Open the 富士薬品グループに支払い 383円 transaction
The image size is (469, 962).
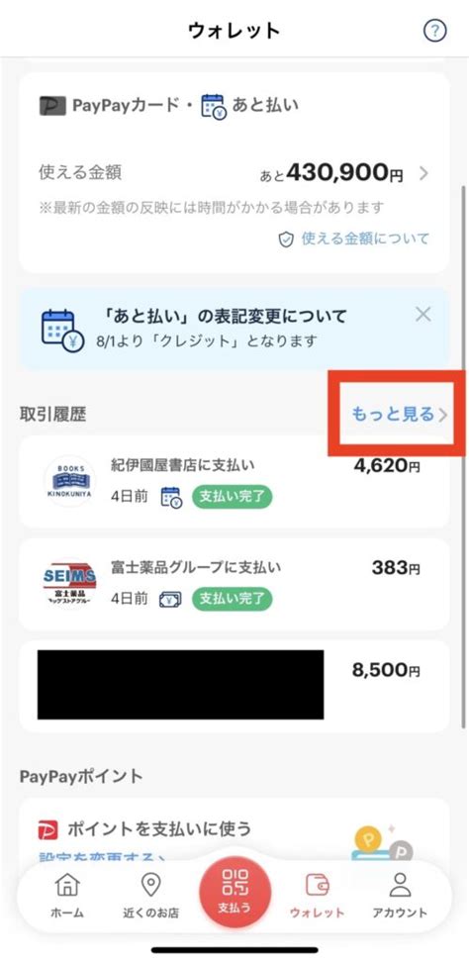(x=234, y=584)
